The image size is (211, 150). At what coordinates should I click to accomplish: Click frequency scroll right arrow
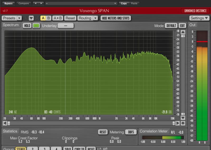pos(178,123)
